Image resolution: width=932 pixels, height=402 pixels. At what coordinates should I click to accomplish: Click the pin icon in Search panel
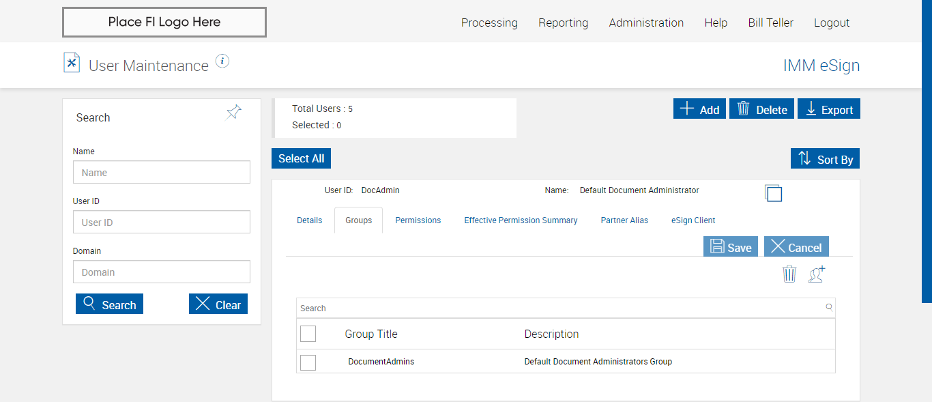[x=234, y=112]
